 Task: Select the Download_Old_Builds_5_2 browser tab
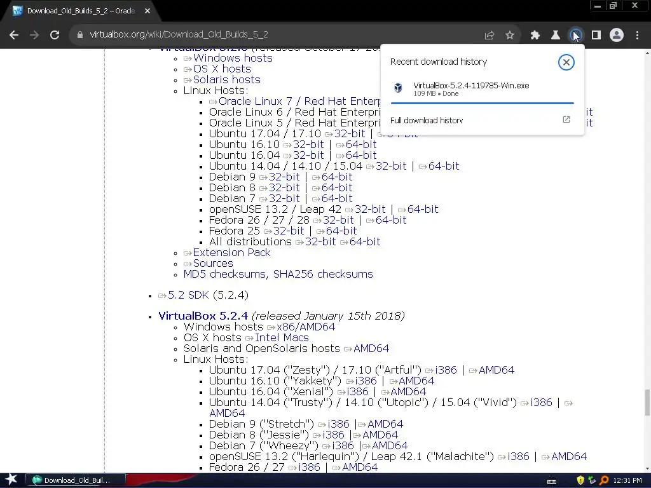pos(81,11)
